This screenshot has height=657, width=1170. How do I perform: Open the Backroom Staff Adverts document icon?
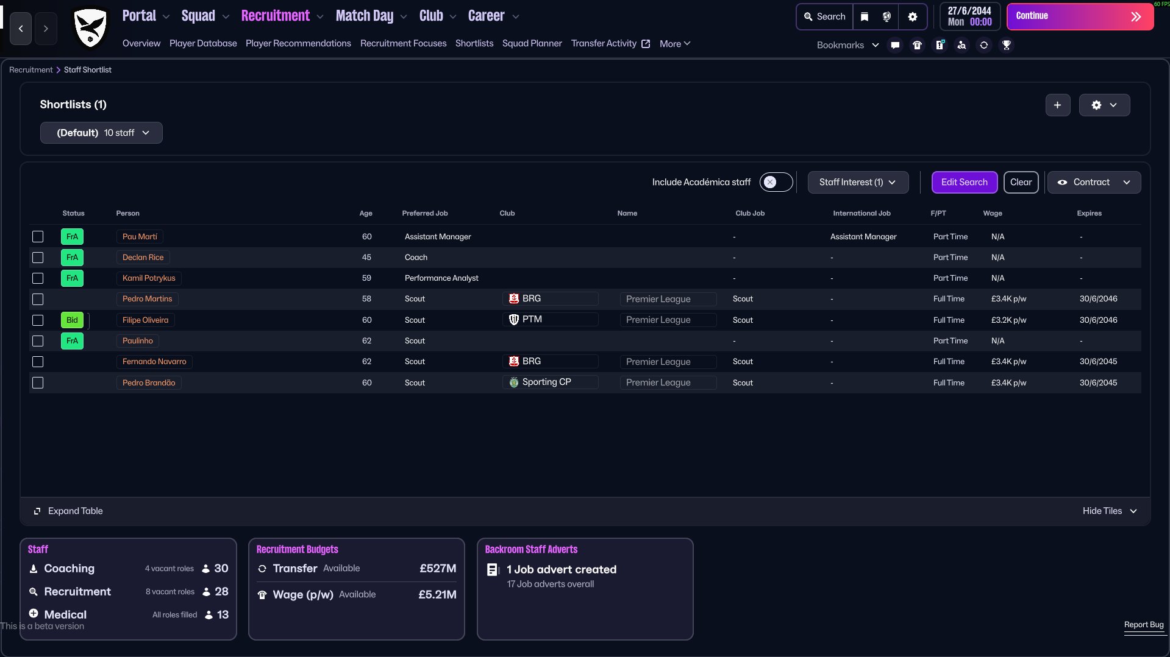(x=493, y=570)
